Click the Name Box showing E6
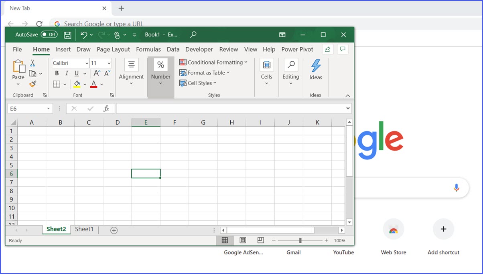 click(28, 108)
